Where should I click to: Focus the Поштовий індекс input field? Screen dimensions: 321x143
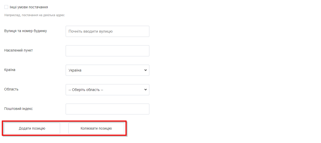[x=107, y=109]
